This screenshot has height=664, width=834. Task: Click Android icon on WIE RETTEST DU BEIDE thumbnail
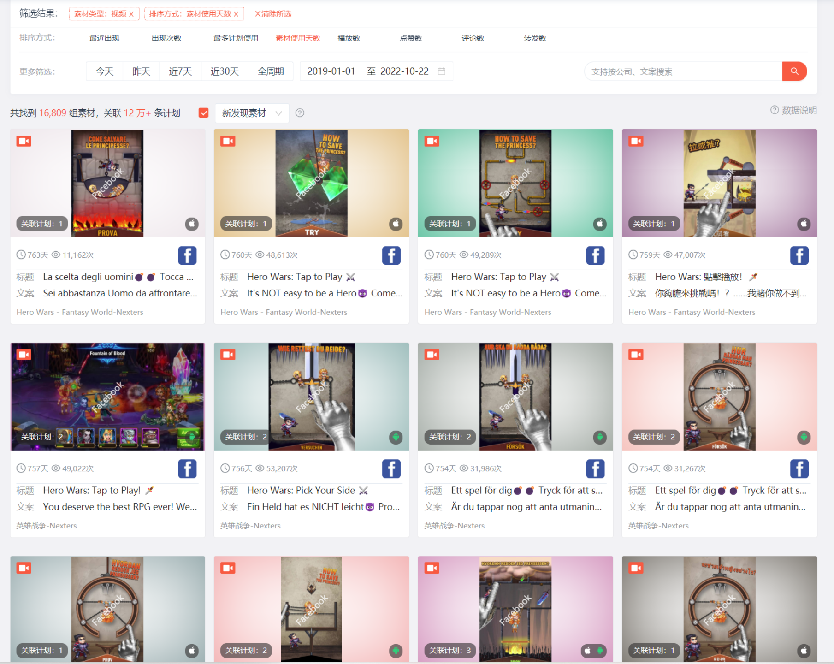point(396,437)
